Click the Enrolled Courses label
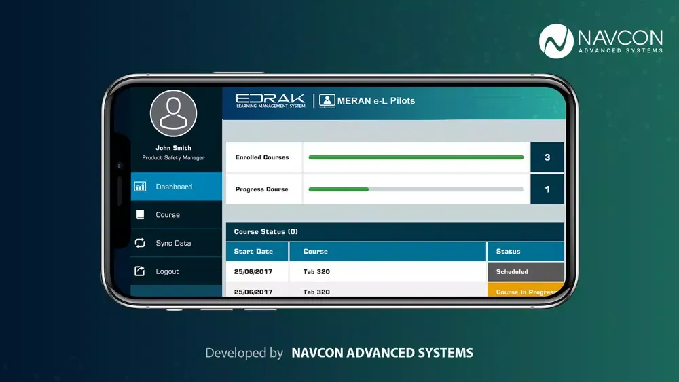The width and height of the screenshot is (679, 382). point(262,157)
